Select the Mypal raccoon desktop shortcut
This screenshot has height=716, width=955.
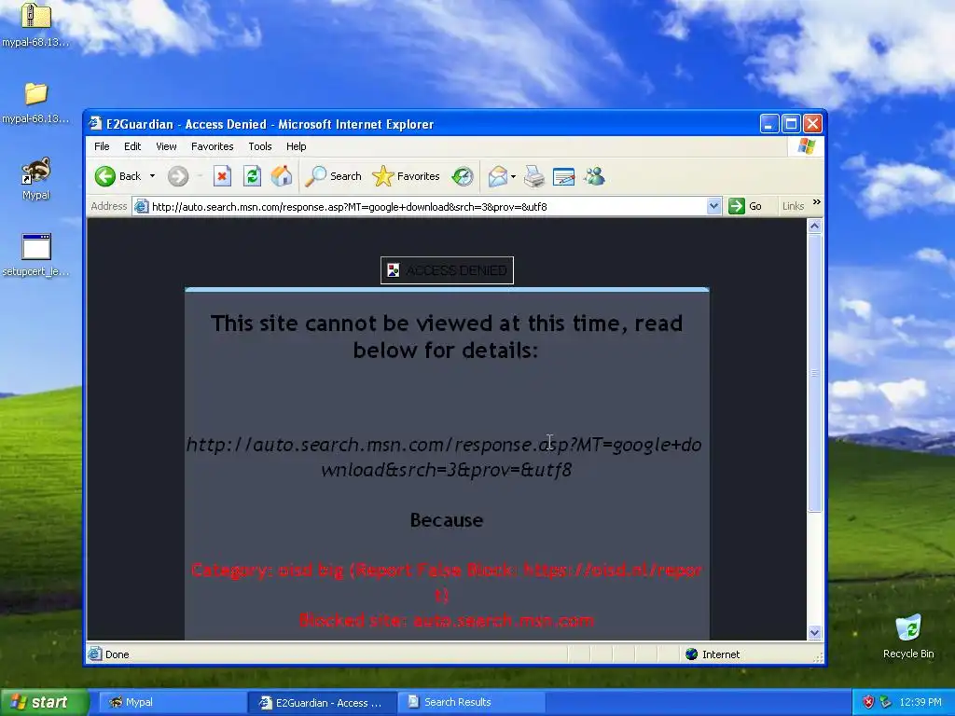pyautogui.click(x=36, y=179)
